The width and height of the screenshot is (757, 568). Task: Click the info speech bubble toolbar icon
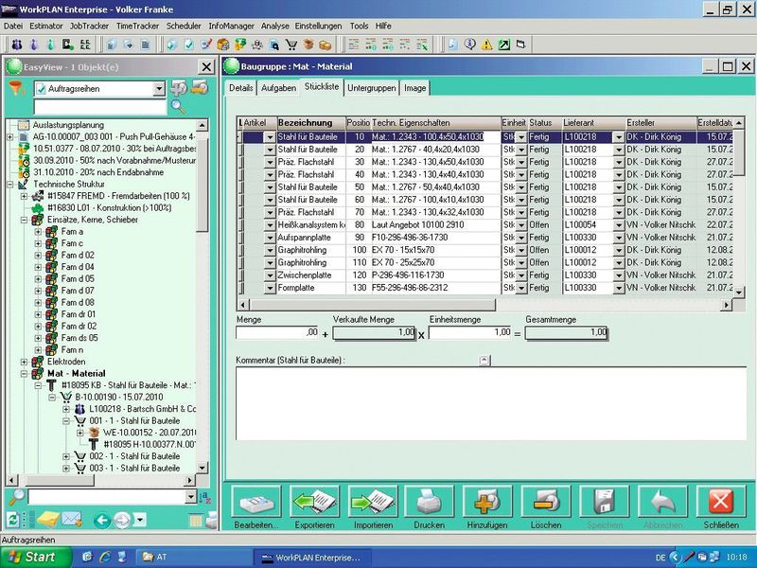point(469,44)
